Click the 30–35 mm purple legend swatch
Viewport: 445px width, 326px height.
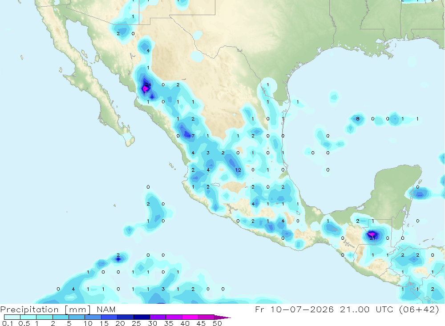click(x=158, y=317)
